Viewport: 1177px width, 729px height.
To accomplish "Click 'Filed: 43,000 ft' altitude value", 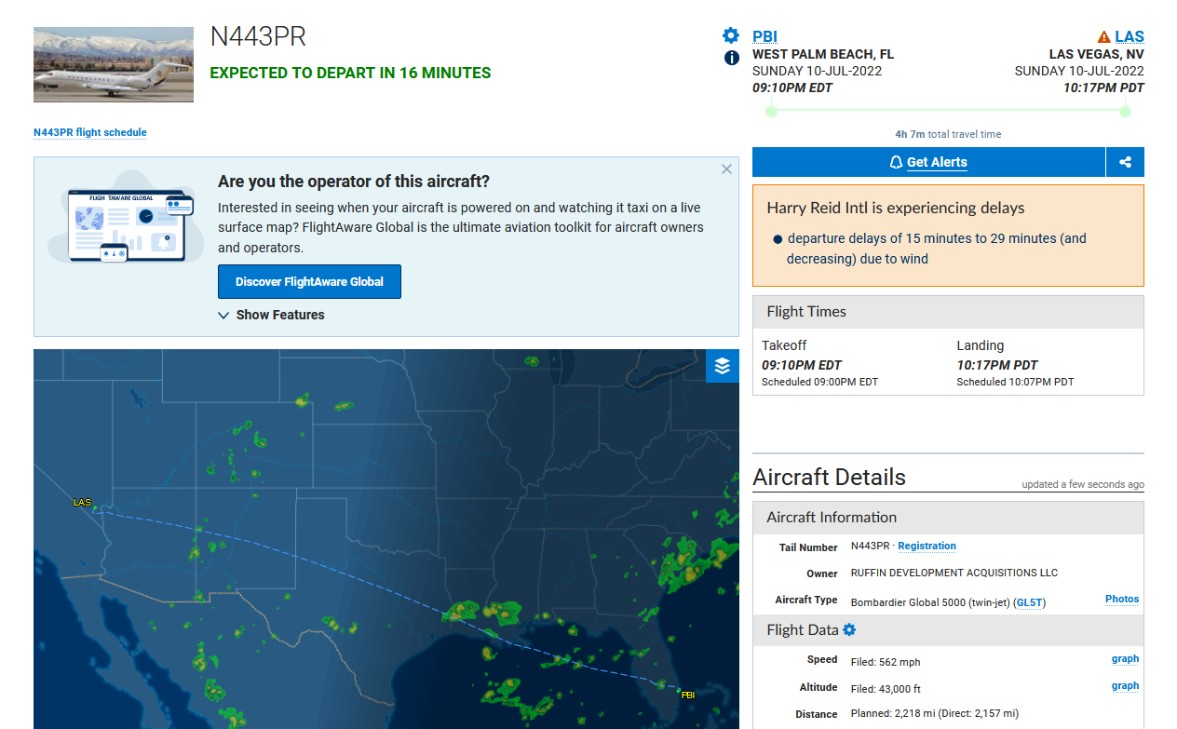I will 886,688.
